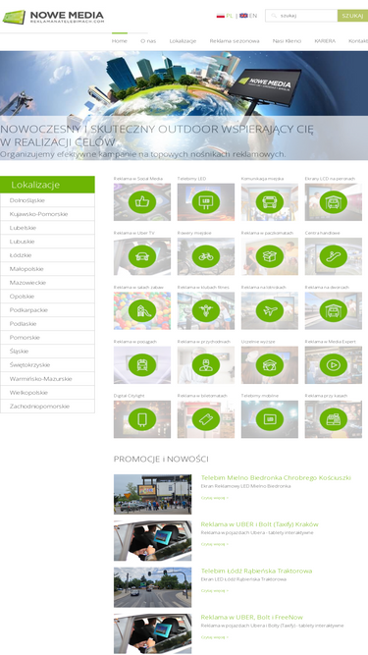Switch language to EN with UK flag
Screen dimensions: 368x655
pyautogui.click(x=248, y=16)
